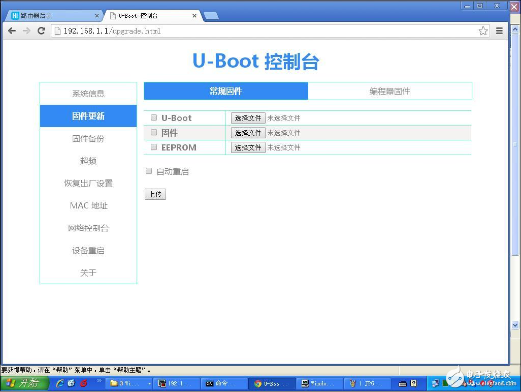Enable the EEPROM checkbox

point(153,147)
